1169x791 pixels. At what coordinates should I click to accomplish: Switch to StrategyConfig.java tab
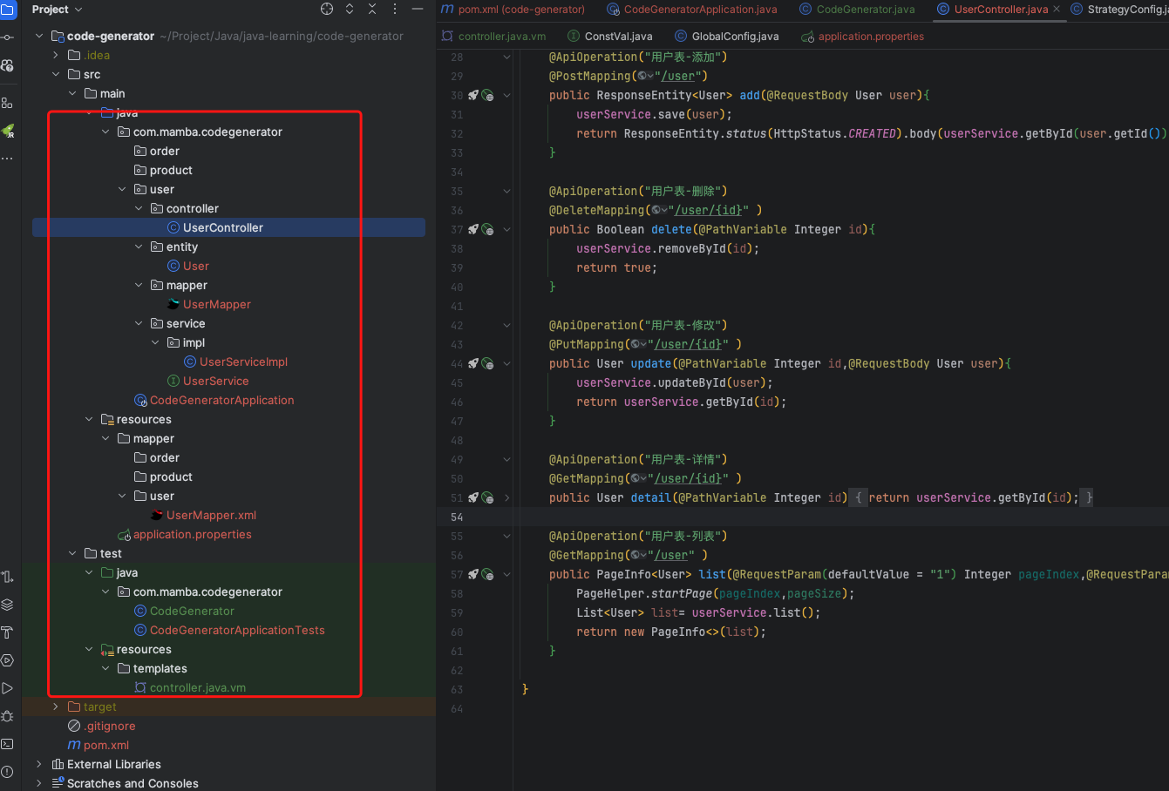[x=1119, y=9]
